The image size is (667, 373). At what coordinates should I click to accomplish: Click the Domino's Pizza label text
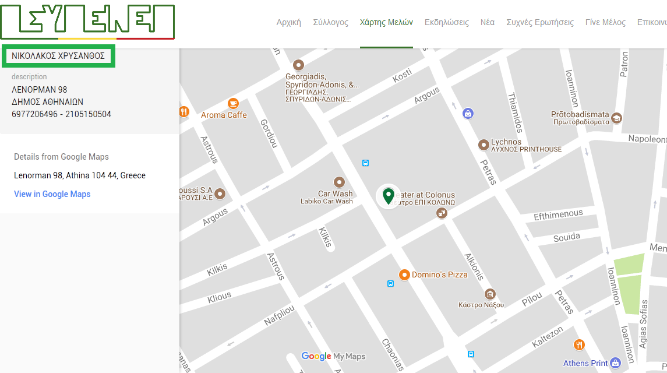tap(439, 275)
